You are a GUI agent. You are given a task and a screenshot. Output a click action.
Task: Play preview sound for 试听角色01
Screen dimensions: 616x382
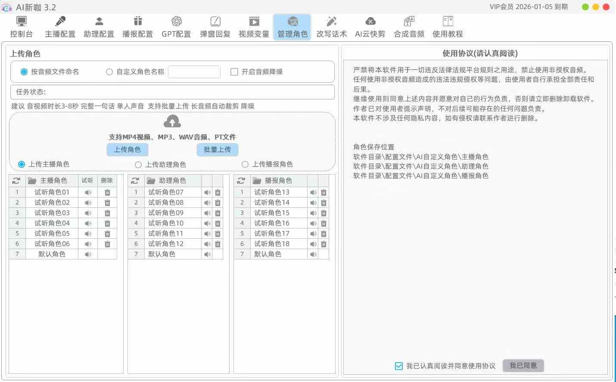(88, 192)
